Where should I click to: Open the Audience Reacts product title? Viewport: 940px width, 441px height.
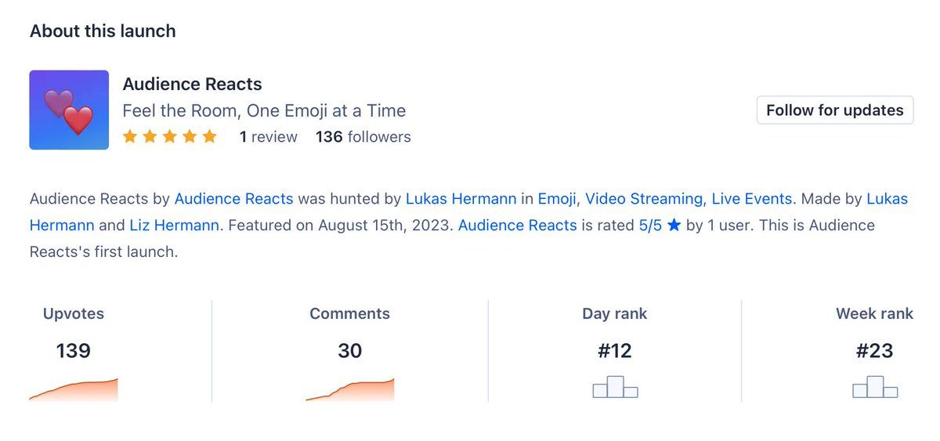pos(192,84)
